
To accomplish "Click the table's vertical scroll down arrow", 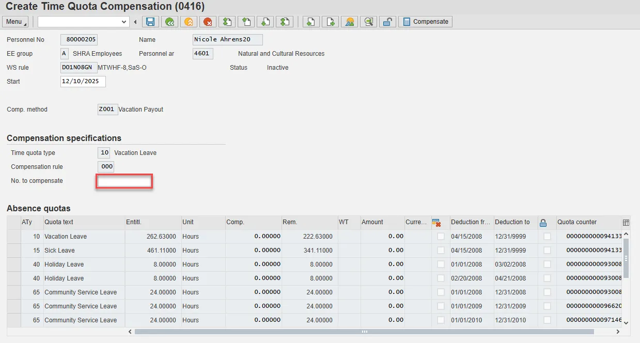I will tap(626, 323).
